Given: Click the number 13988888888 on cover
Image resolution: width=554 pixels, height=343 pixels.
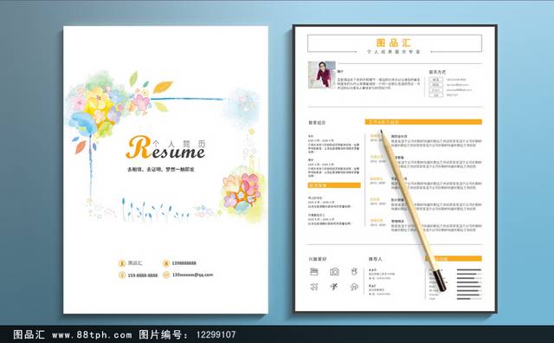Looking at the screenshot, I should click(x=184, y=263).
